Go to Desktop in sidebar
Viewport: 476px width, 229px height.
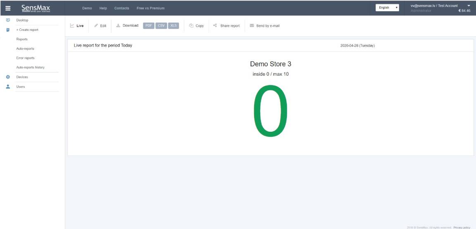22,20
